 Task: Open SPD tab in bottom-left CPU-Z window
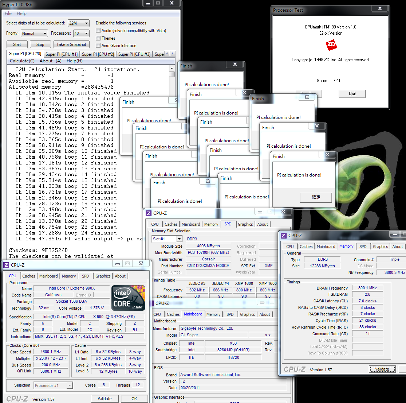click(86, 276)
